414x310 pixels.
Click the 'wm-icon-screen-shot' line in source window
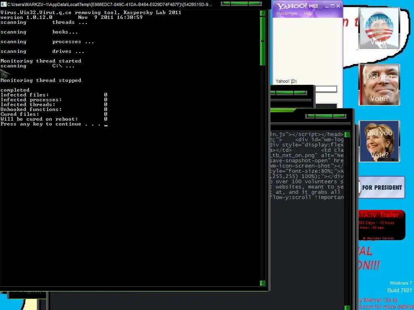coord(307,166)
